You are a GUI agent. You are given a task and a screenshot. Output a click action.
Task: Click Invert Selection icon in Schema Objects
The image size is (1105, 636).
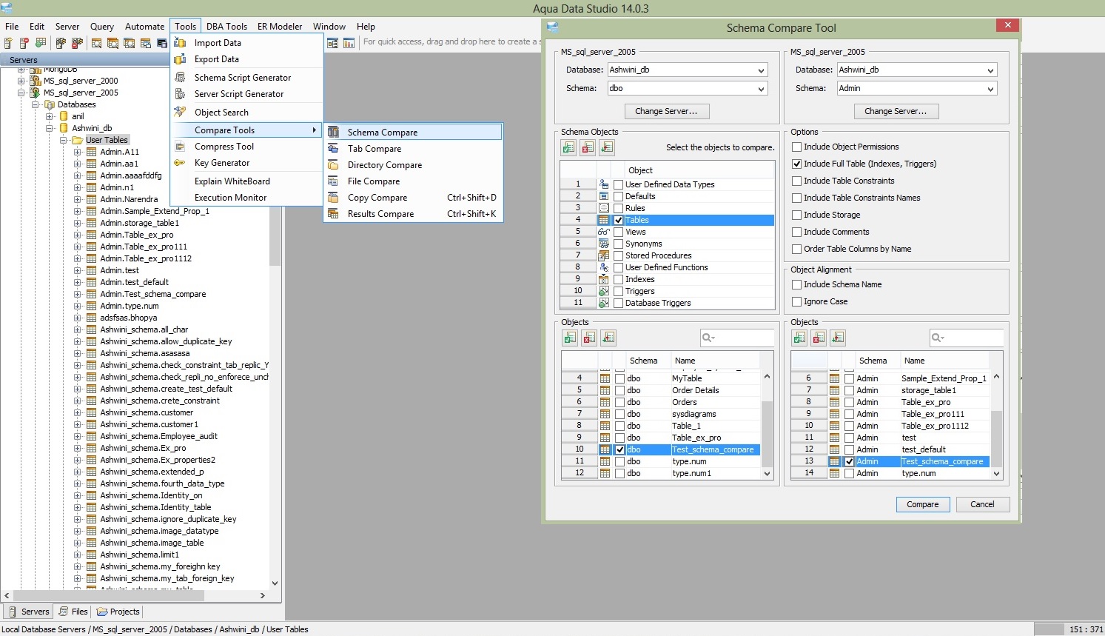pyautogui.click(x=607, y=147)
